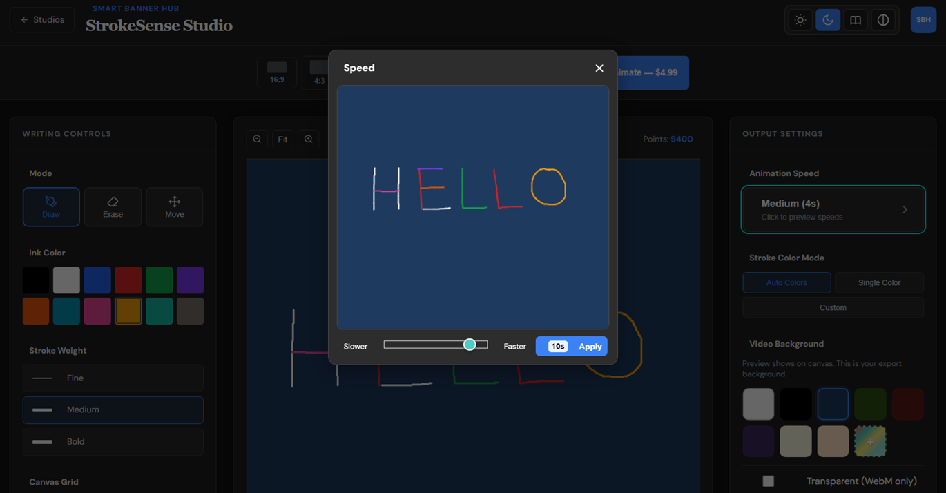This screenshot has width=946, height=493.
Task: Choose Bold stroke weight
Action: point(113,442)
